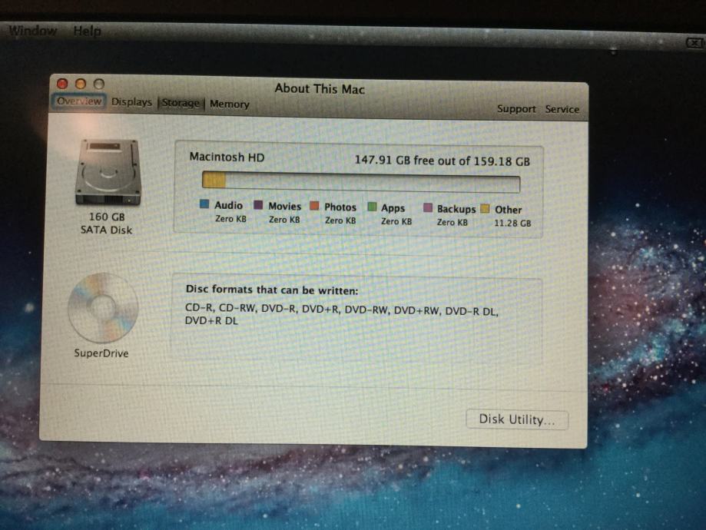706x530 pixels.
Task: Click the gray zoom window button
Action: [99, 84]
